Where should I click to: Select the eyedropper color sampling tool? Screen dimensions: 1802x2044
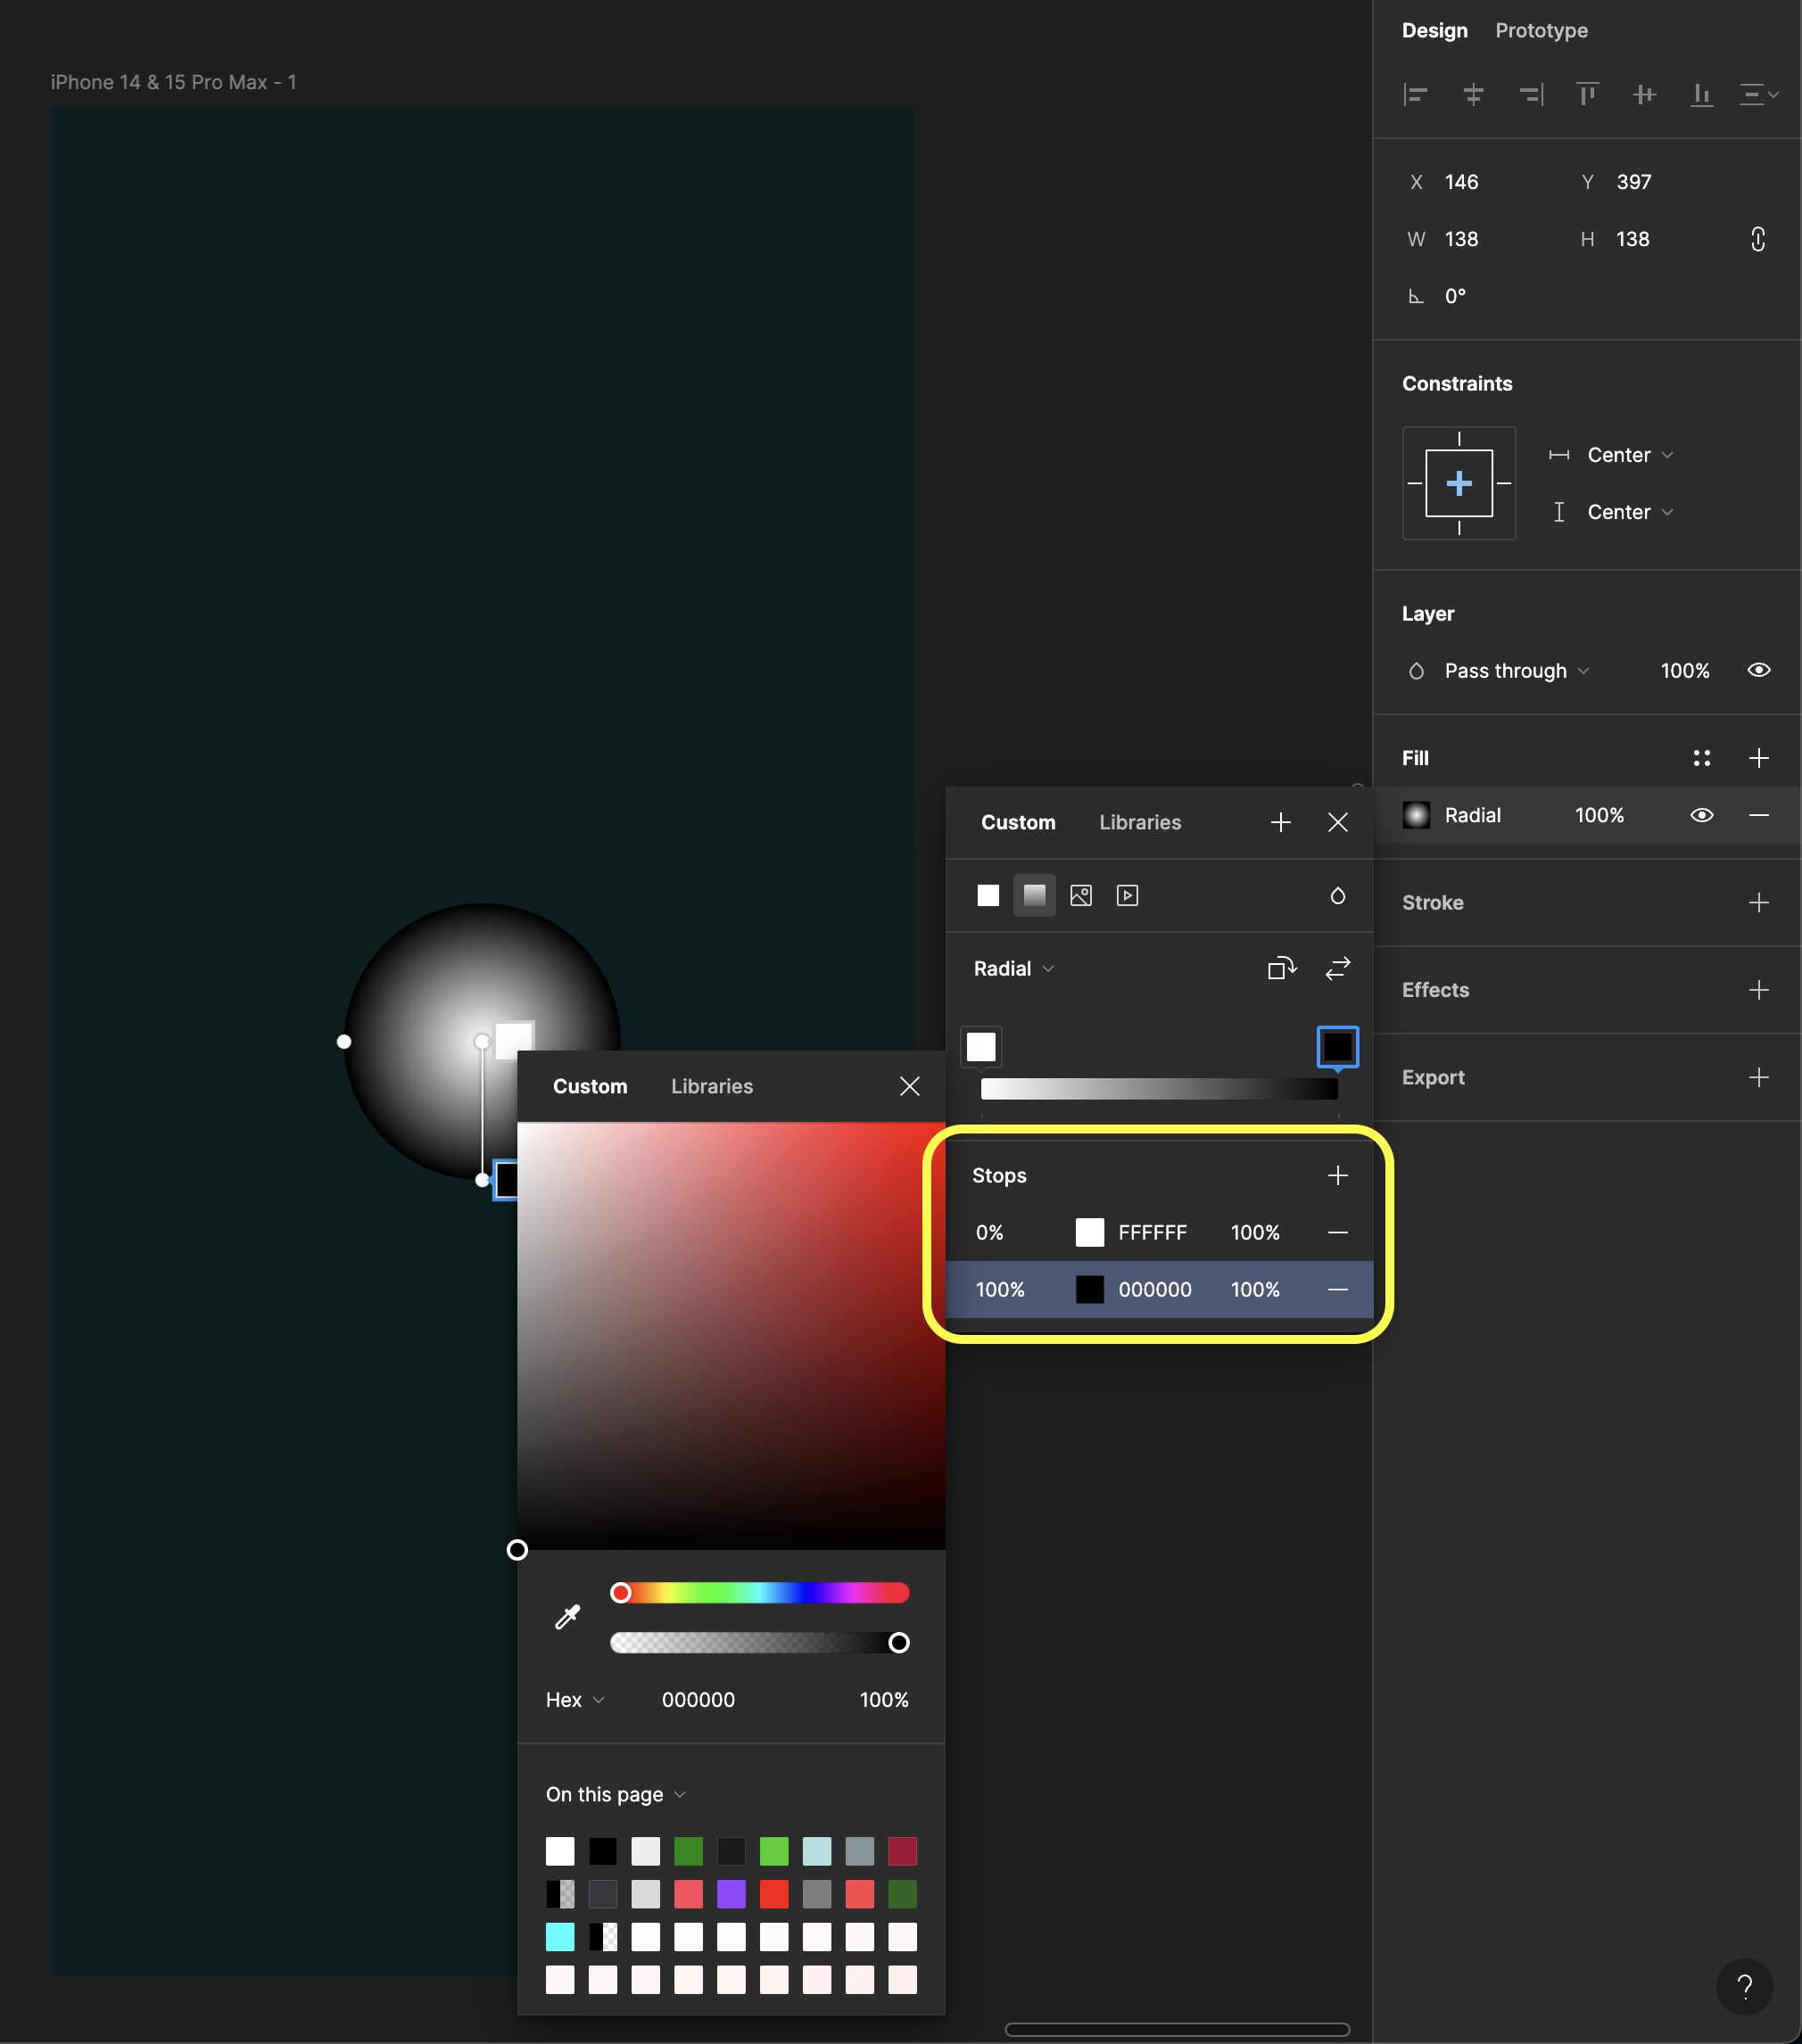[567, 1617]
